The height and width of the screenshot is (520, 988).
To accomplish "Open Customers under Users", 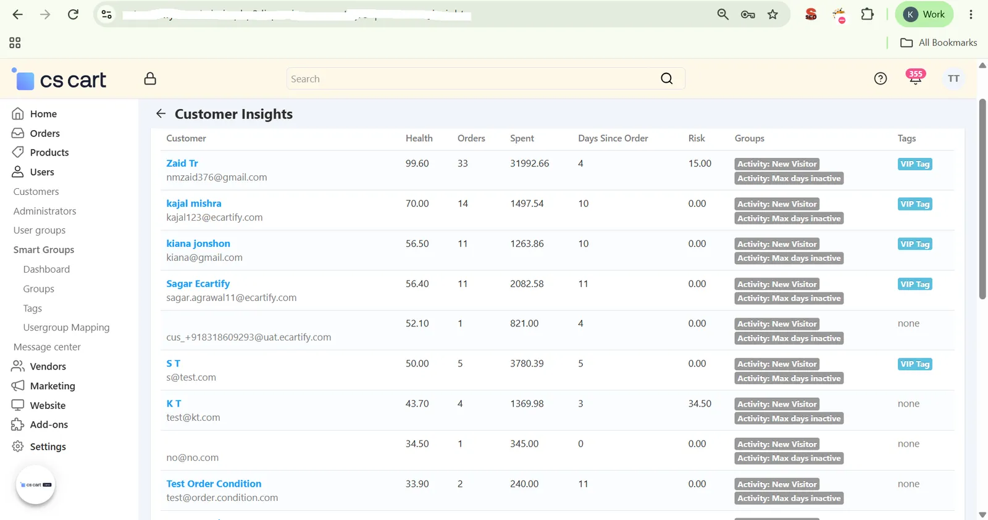I will (x=36, y=192).
